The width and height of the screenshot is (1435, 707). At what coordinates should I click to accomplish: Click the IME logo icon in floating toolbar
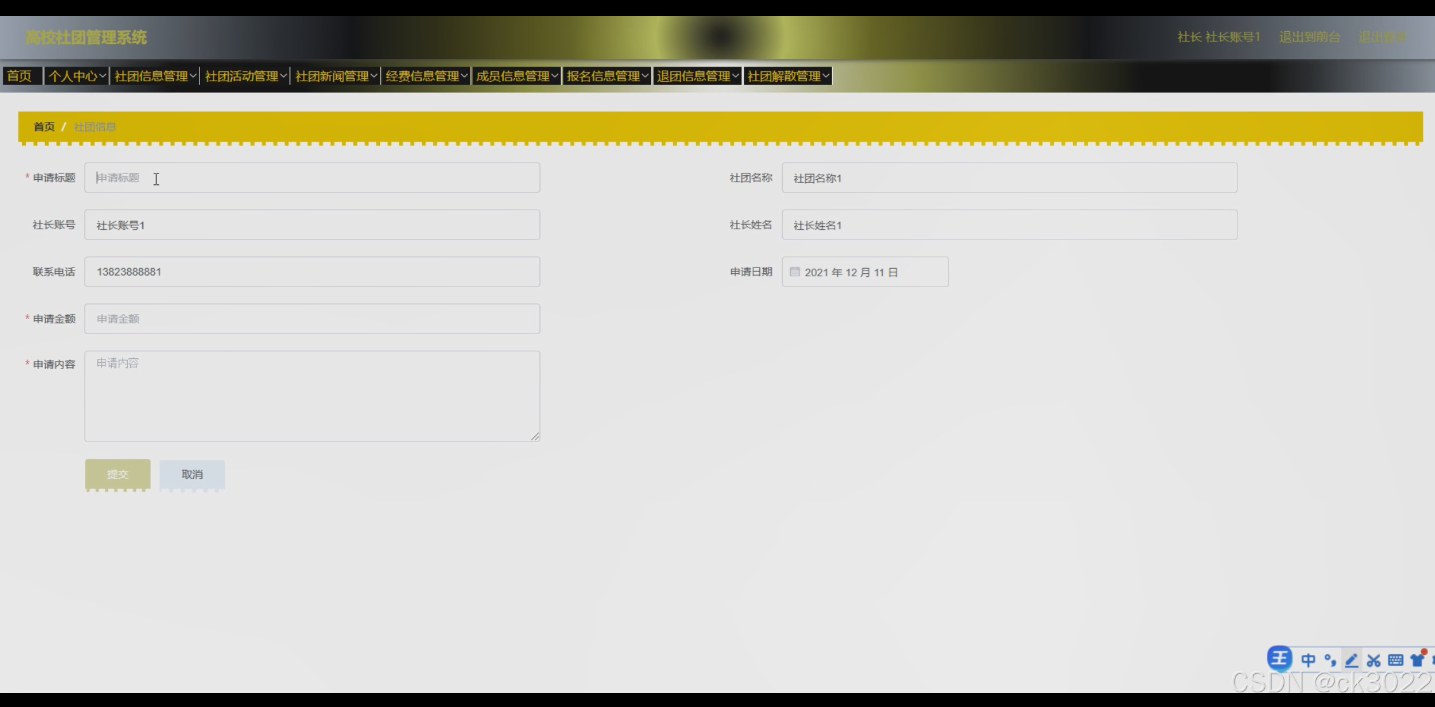[1279, 658]
